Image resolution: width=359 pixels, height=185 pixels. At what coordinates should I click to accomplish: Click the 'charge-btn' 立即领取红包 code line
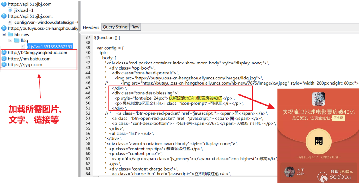168,174
